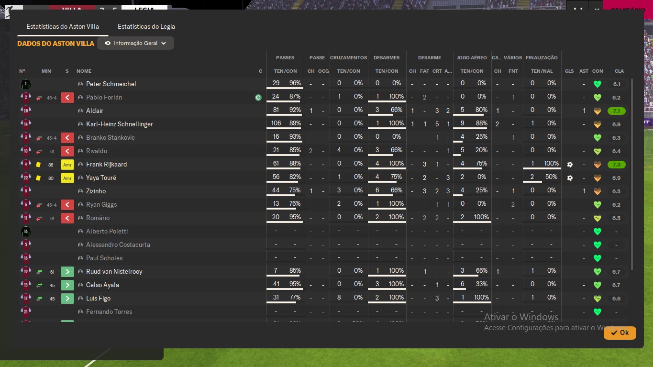Click the red substituted-off badge for Rivaldo
The width and height of the screenshot is (653, 367).
(67, 151)
